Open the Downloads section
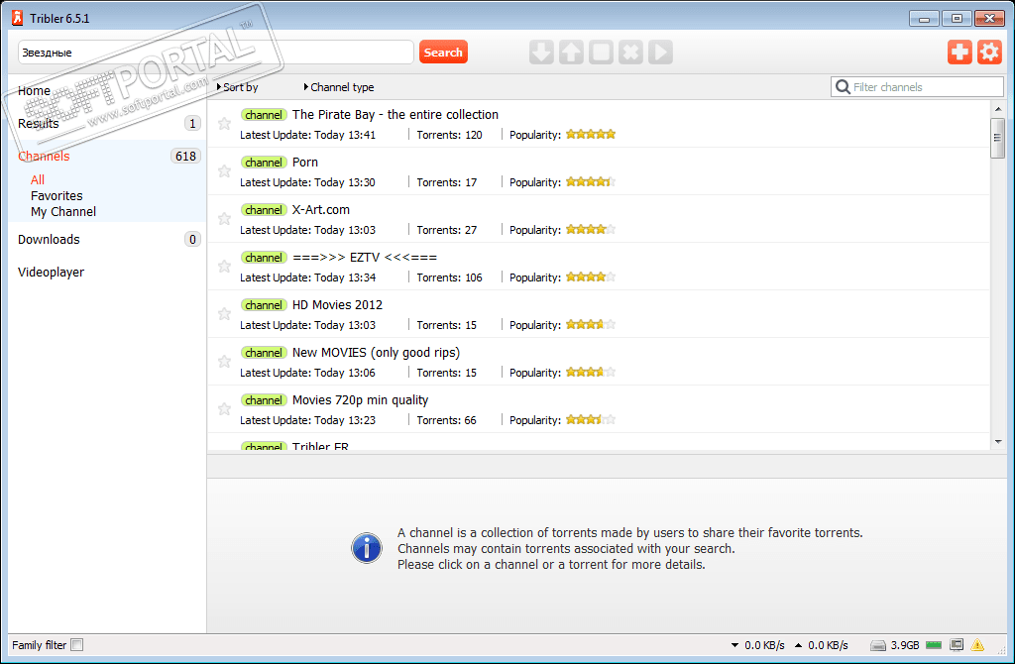This screenshot has width=1015, height=664. point(49,240)
